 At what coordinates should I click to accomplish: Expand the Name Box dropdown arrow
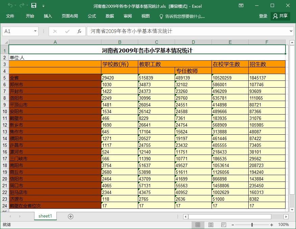[x=35, y=31]
